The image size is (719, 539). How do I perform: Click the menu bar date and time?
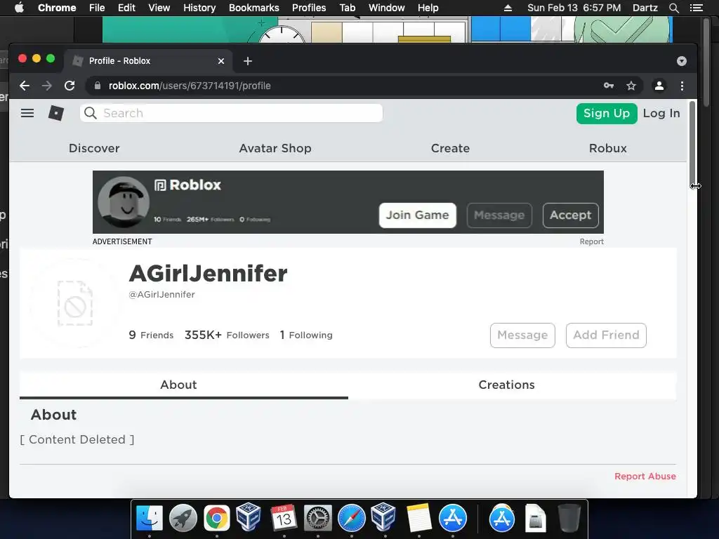coord(574,8)
